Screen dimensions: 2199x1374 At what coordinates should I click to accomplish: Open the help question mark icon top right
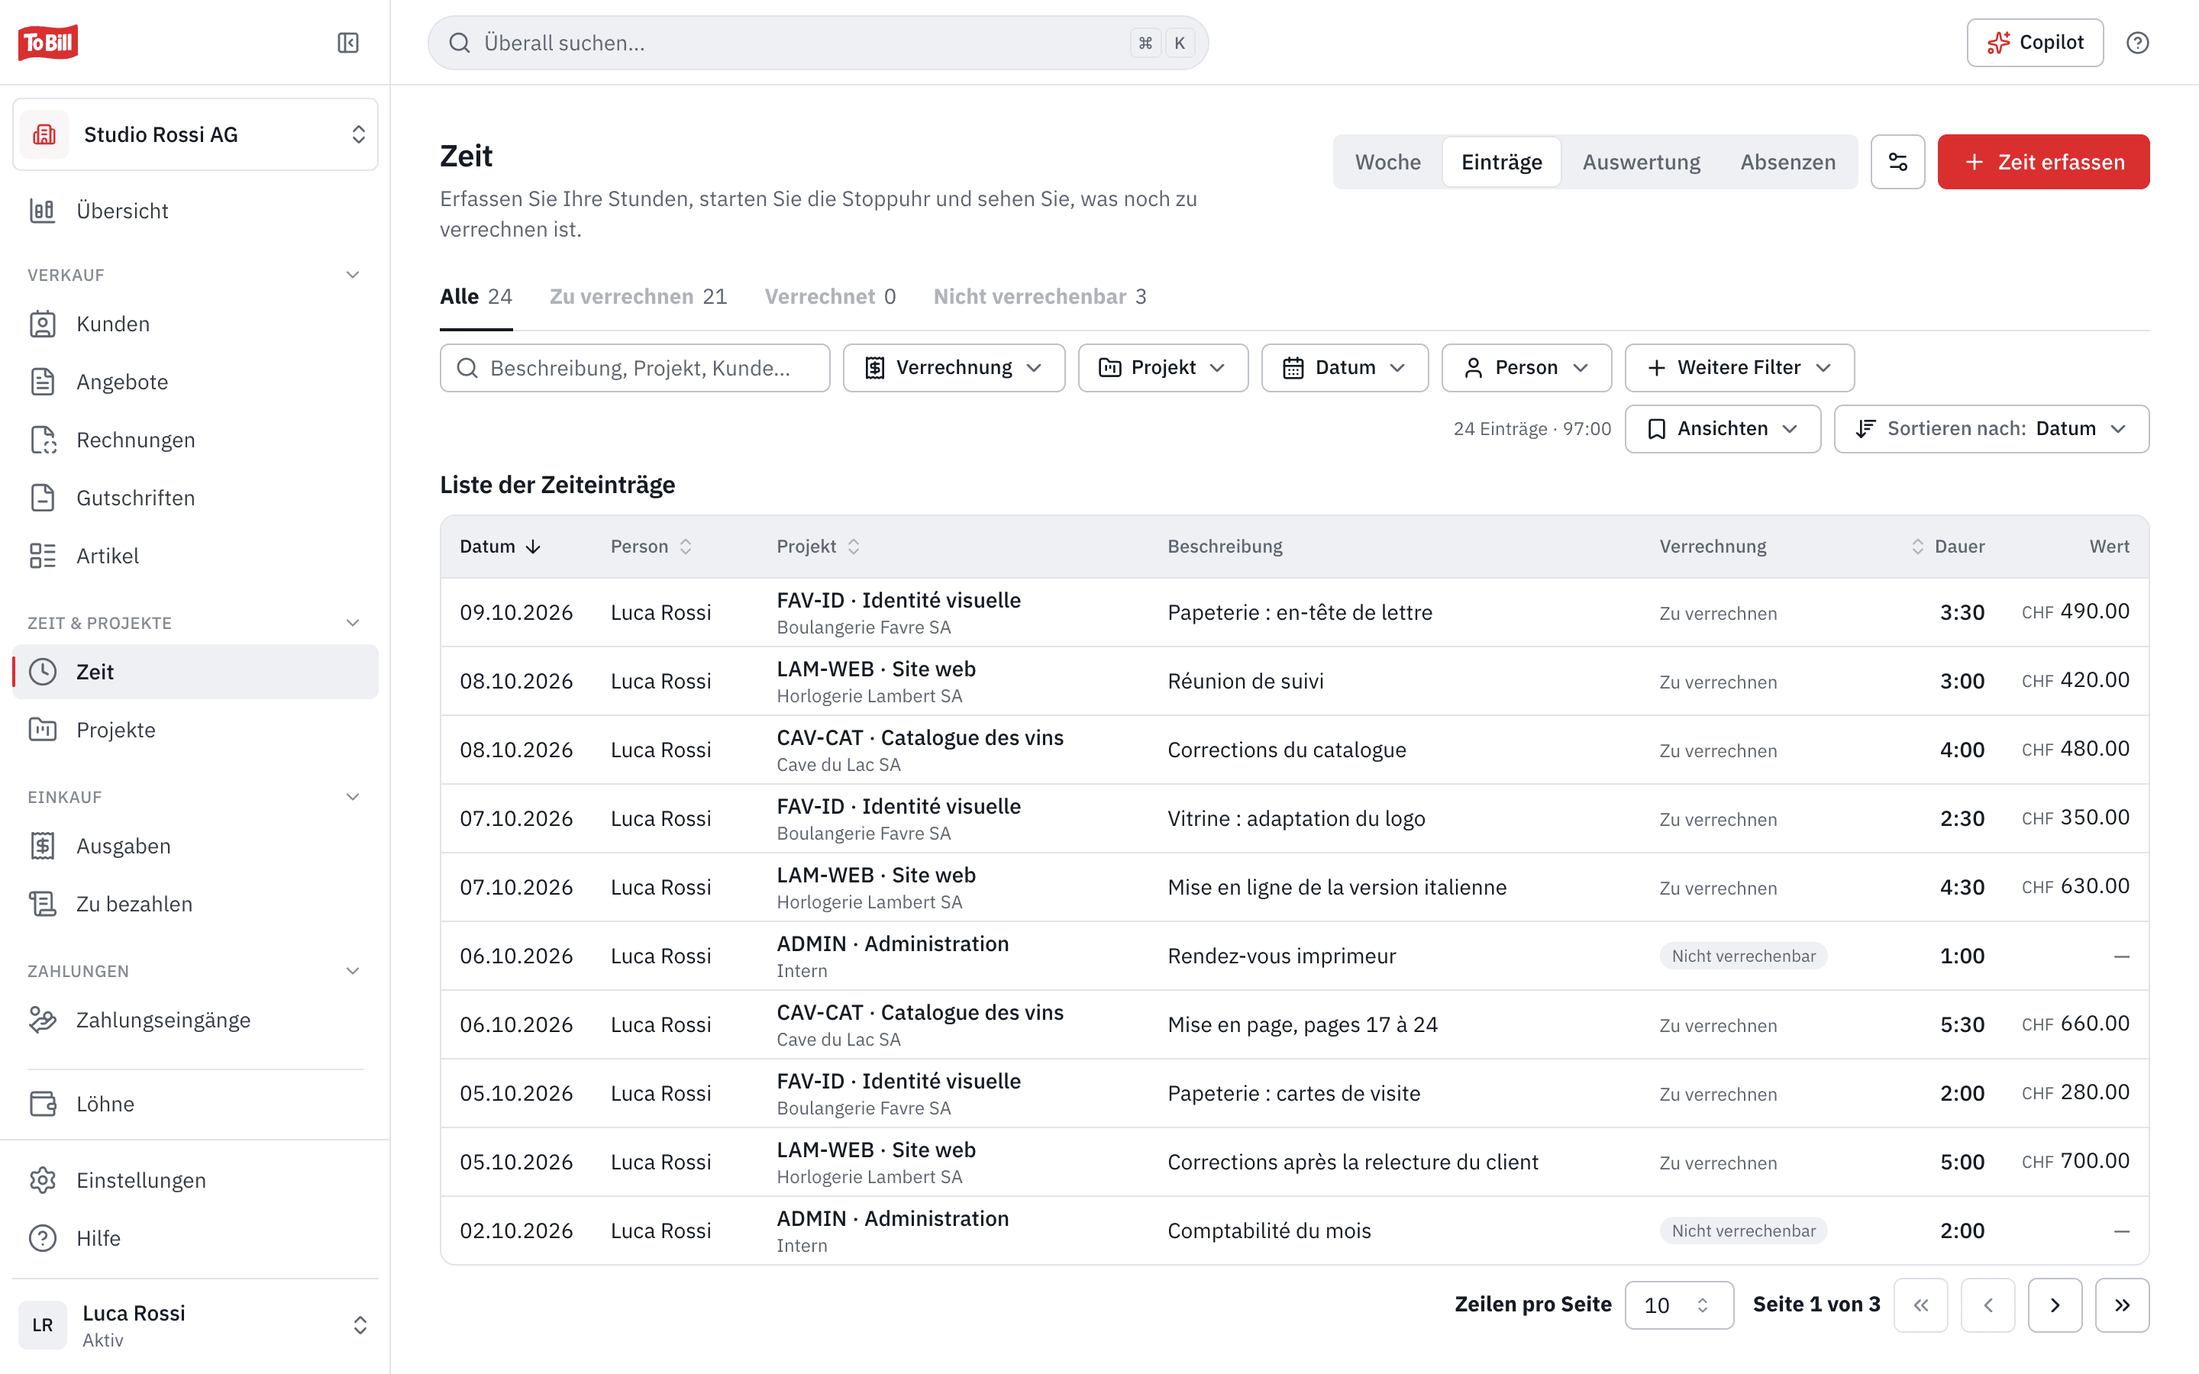[x=2137, y=43]
